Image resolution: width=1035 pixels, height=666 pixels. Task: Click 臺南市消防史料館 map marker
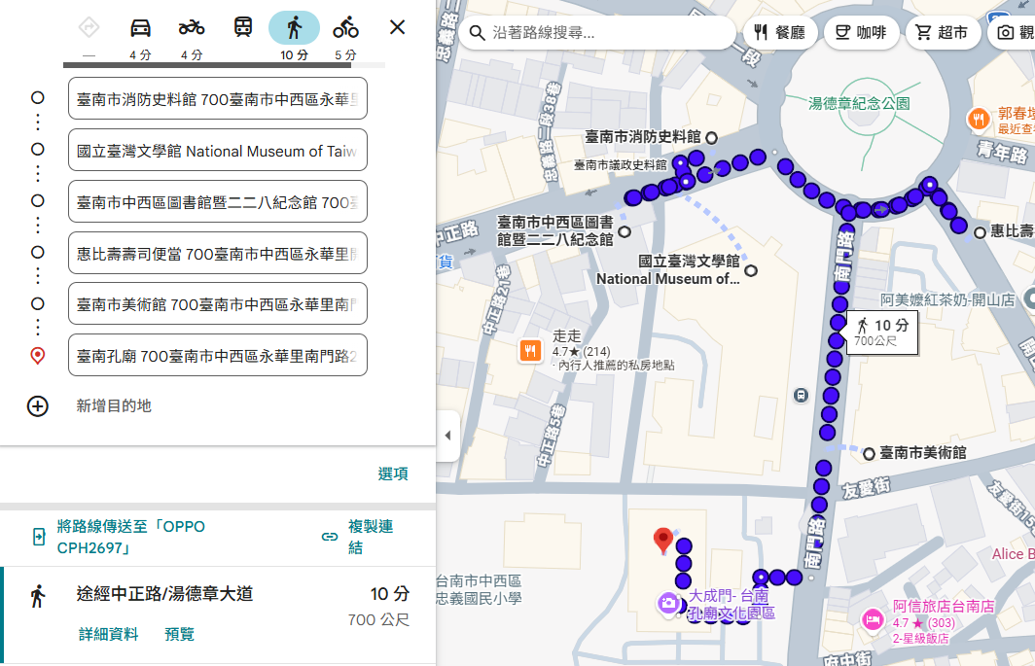pyautogui.click(x=712, y=138)
